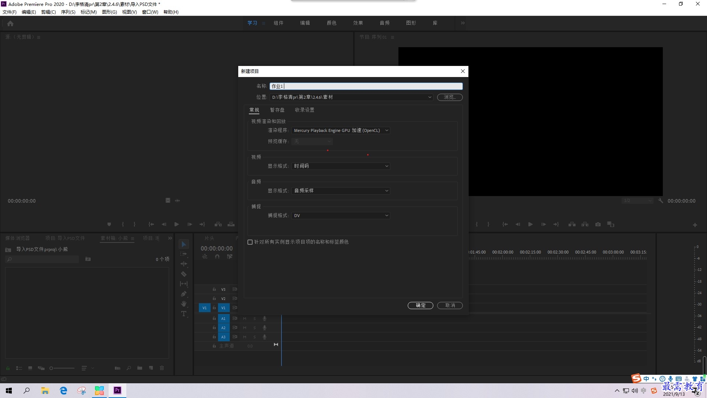Close the New Project dialog
This screenshot has height=398, width=707.
[463, 71]
